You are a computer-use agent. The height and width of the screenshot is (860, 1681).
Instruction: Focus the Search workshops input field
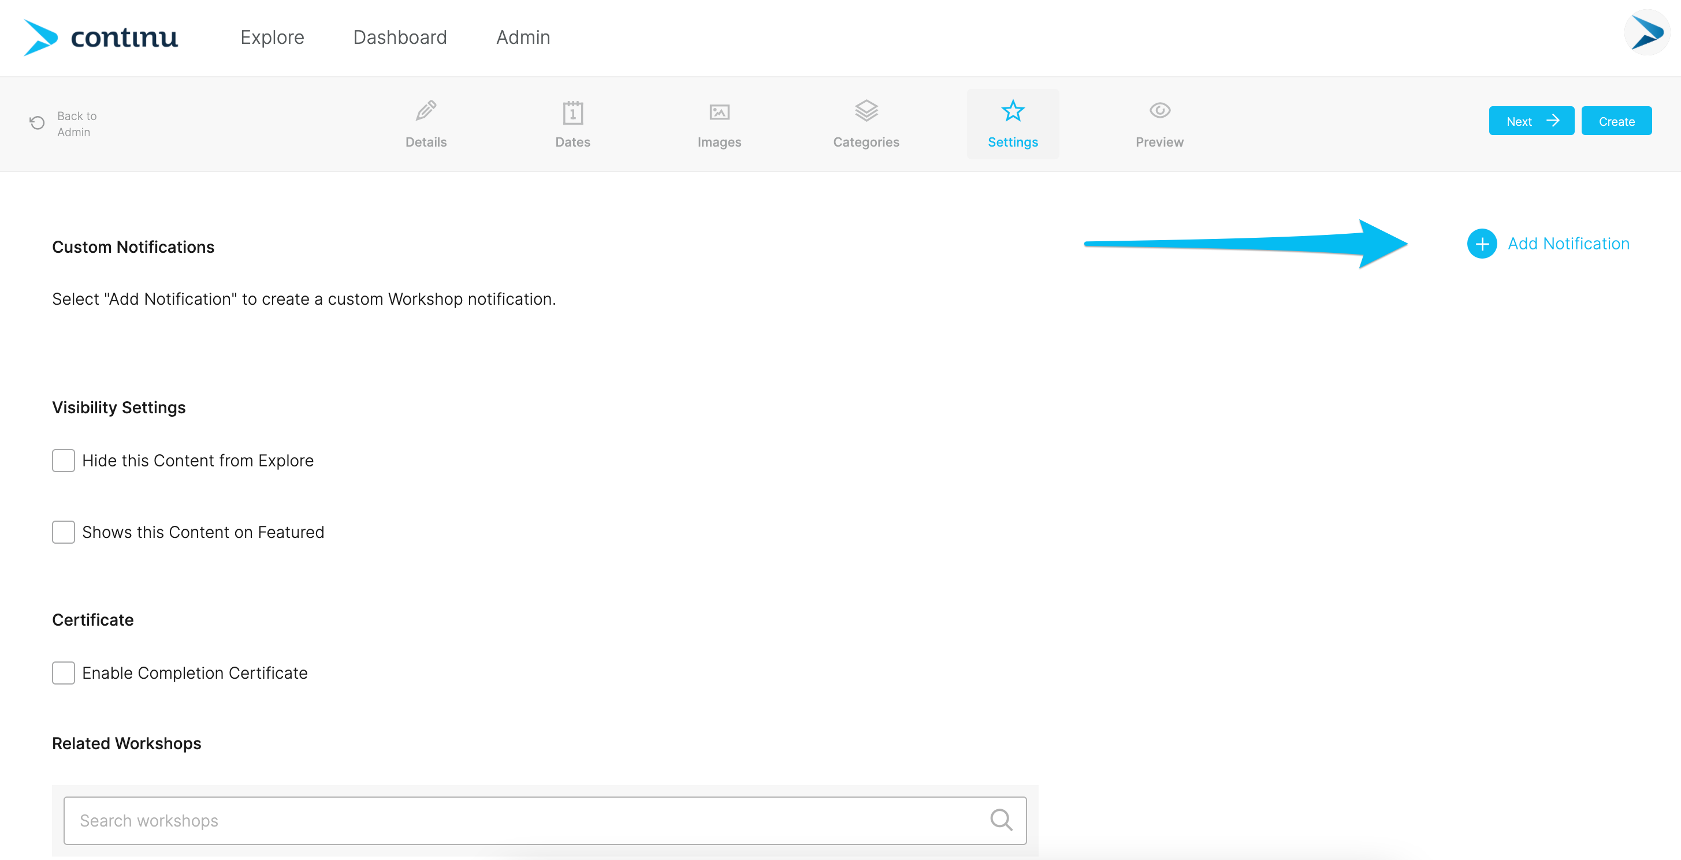[x=544, y=820]
